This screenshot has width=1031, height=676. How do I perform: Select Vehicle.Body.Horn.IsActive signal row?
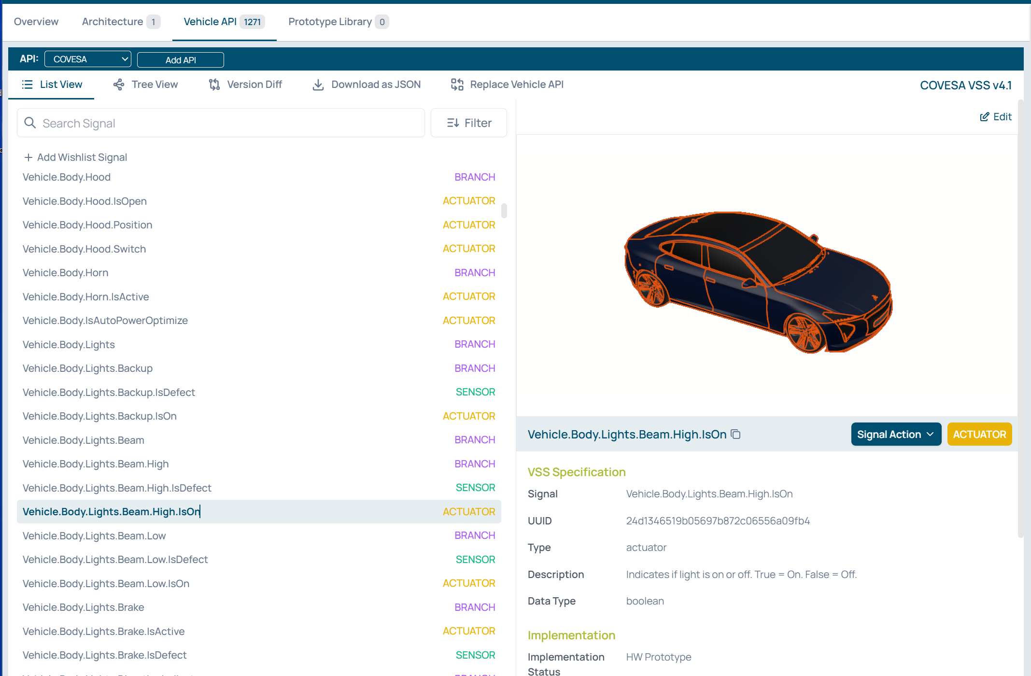pos(86,296)
